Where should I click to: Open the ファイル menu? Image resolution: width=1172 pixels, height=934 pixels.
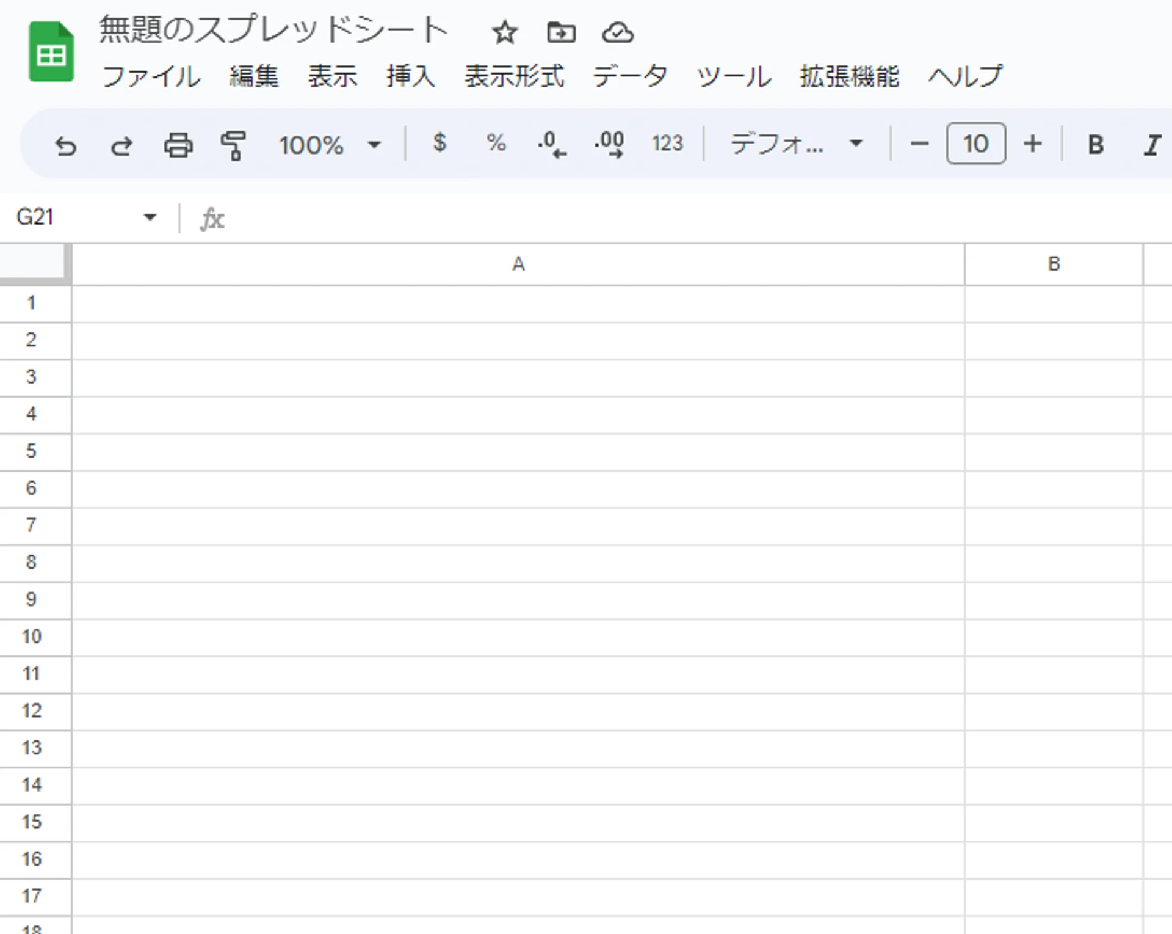point(151,77)
